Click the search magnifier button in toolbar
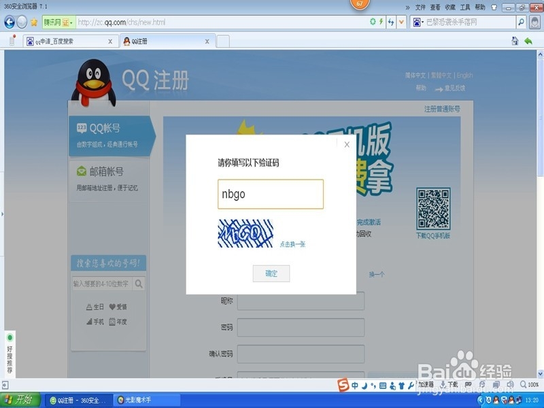Screen dimensions: 544x408 click(x=521, y=22)
